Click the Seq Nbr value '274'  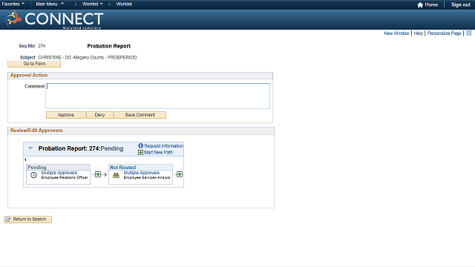coord(42,46)
